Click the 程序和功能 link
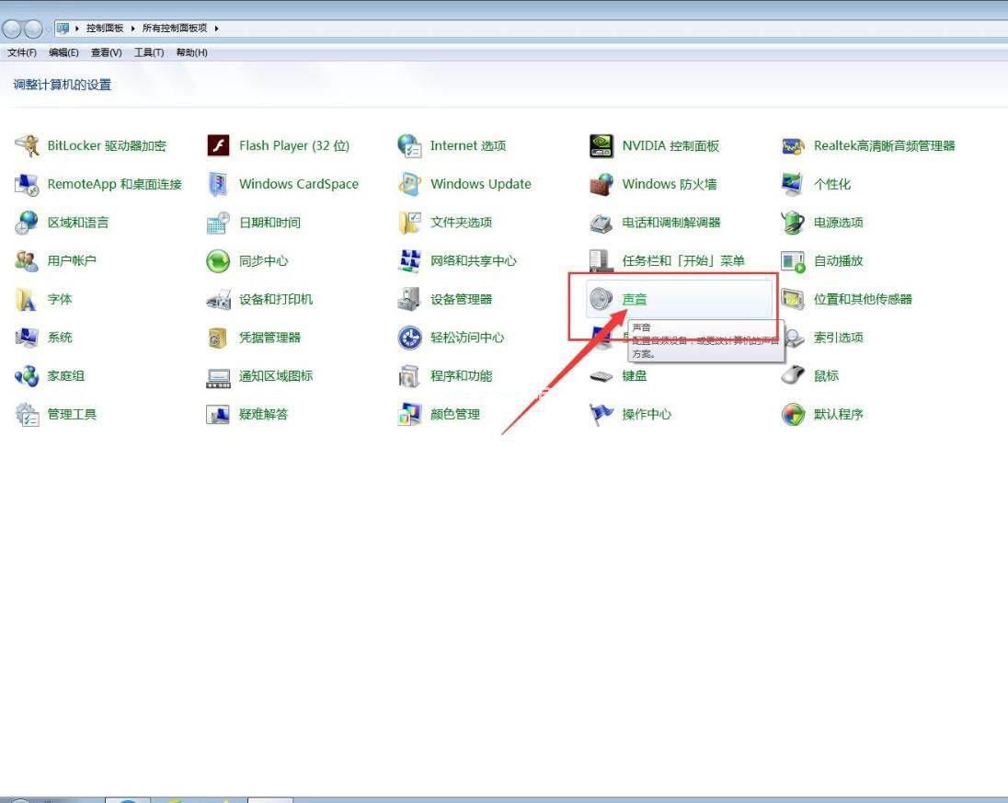1008x803 pixels. coord(461,375)
